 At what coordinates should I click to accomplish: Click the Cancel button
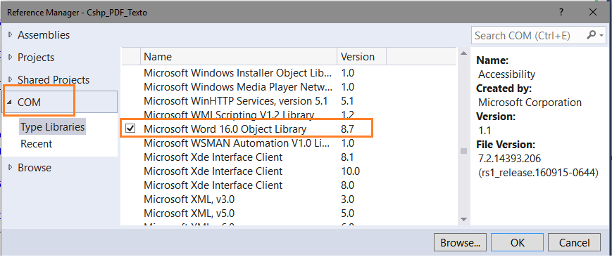[x=574, y=243]
